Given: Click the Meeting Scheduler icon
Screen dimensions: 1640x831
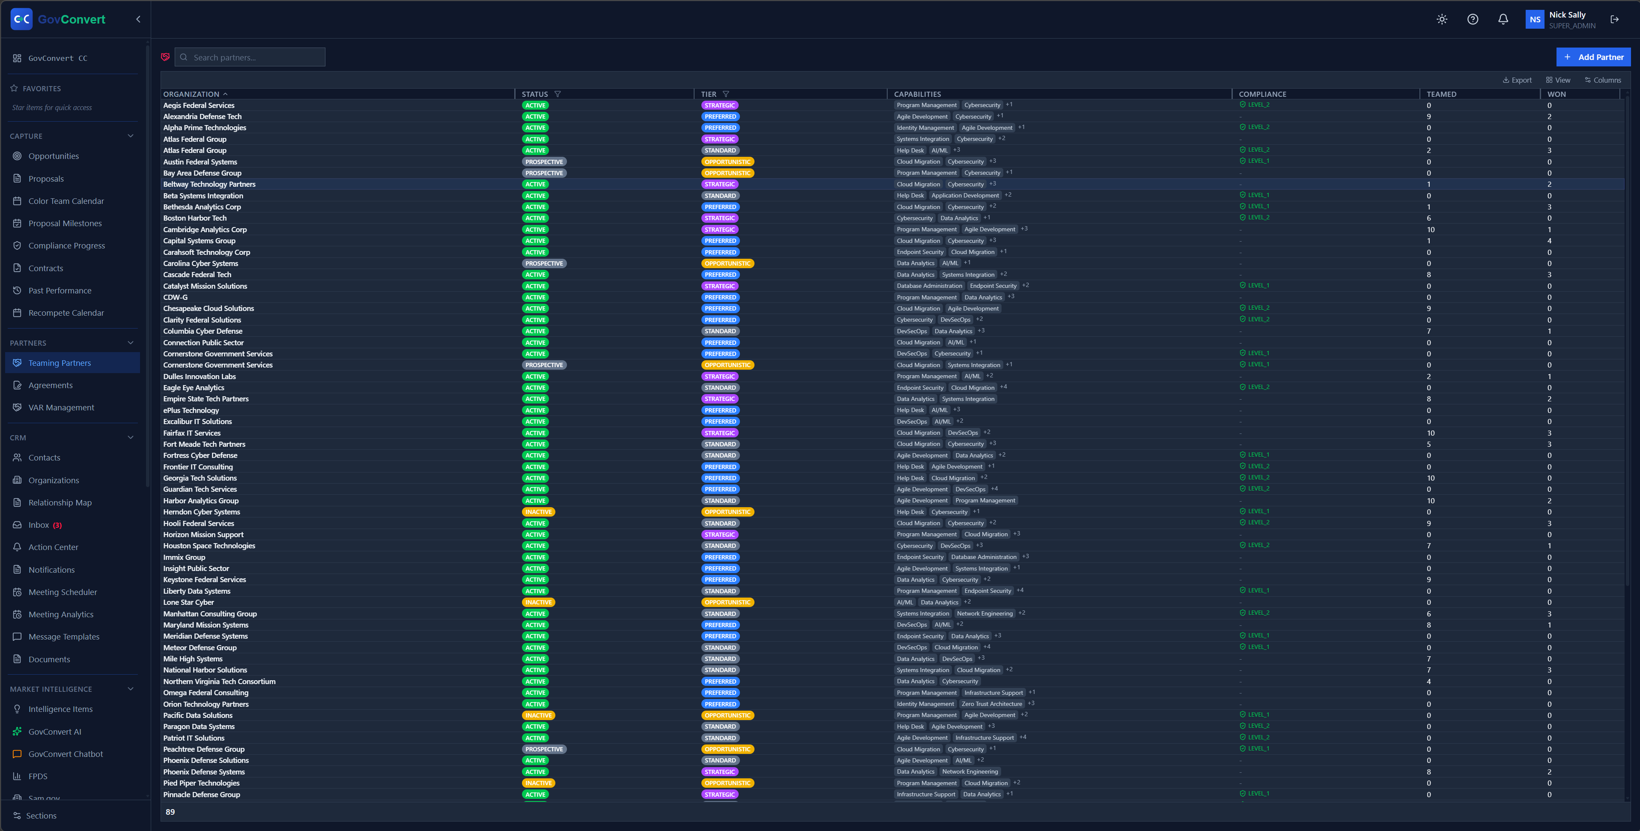Looking at the screenshot, I should click(x=17, y=592).
